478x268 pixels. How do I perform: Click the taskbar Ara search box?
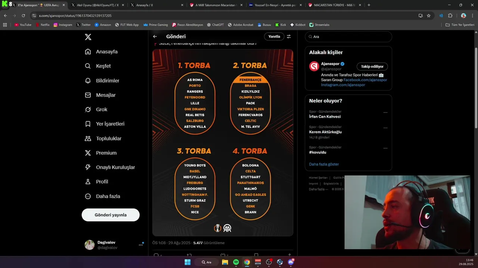pos(206,262)
